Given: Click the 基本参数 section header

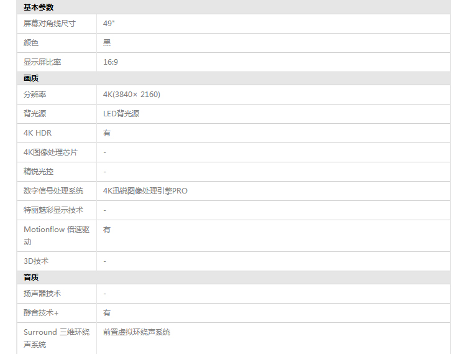Looking at the screenshot, I should 39,7.
